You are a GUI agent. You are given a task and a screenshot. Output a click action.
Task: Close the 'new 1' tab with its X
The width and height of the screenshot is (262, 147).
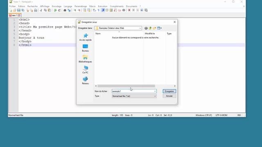[x=19, y=16]
